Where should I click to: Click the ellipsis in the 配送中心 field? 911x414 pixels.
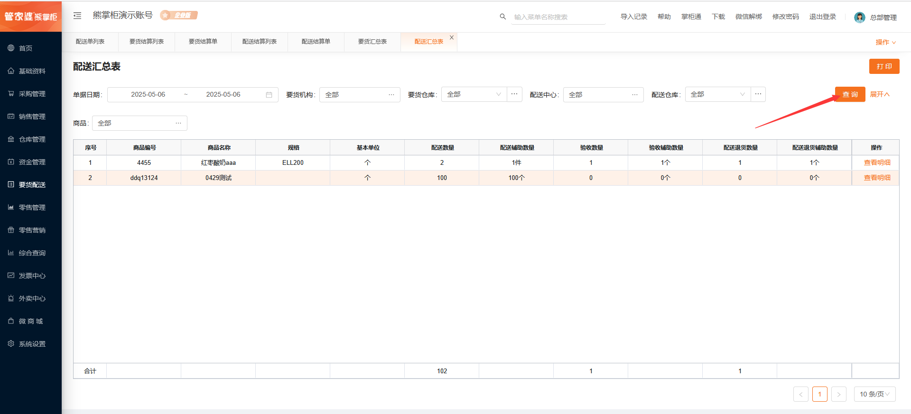(x=635, y=95)
